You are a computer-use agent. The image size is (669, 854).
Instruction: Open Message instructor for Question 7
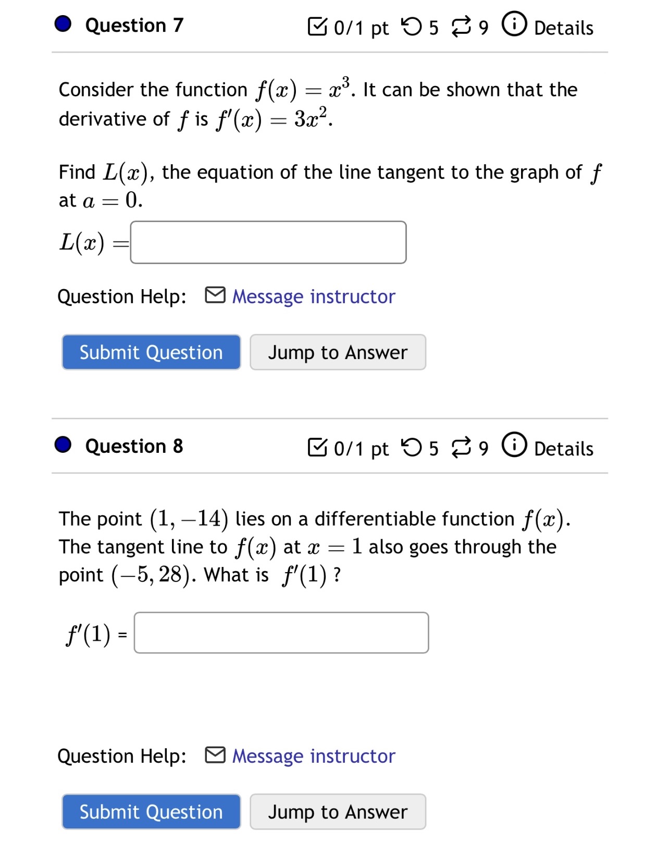[x=313, y=296]
